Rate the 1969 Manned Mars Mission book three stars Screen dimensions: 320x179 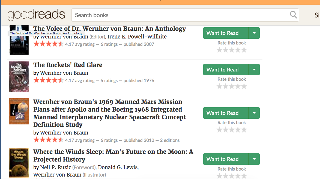(232, 130)
